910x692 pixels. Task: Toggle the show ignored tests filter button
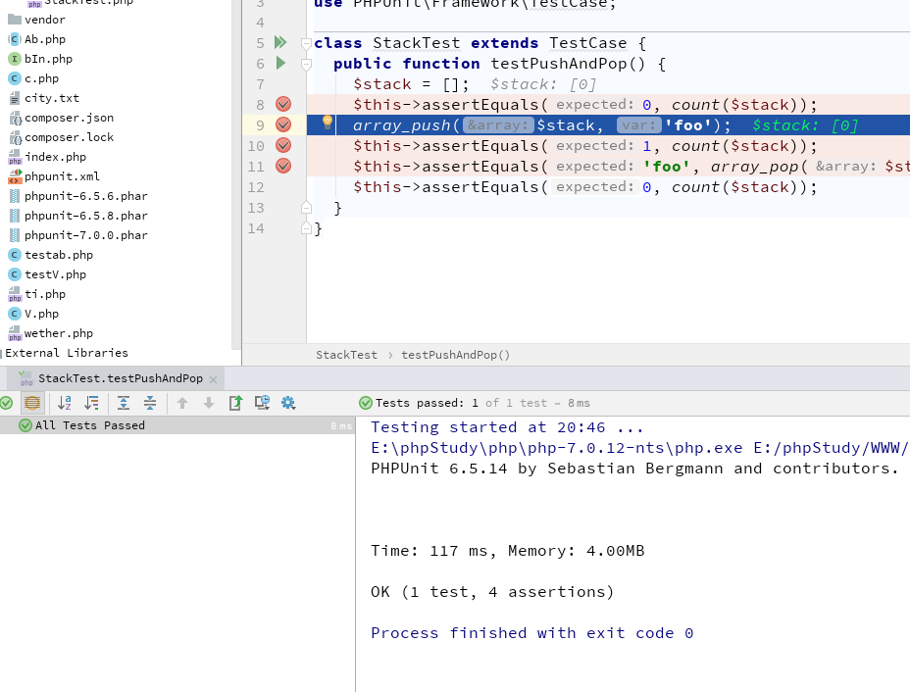[x=32, y=403]
